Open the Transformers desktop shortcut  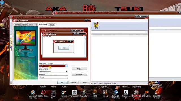[74, 93]
